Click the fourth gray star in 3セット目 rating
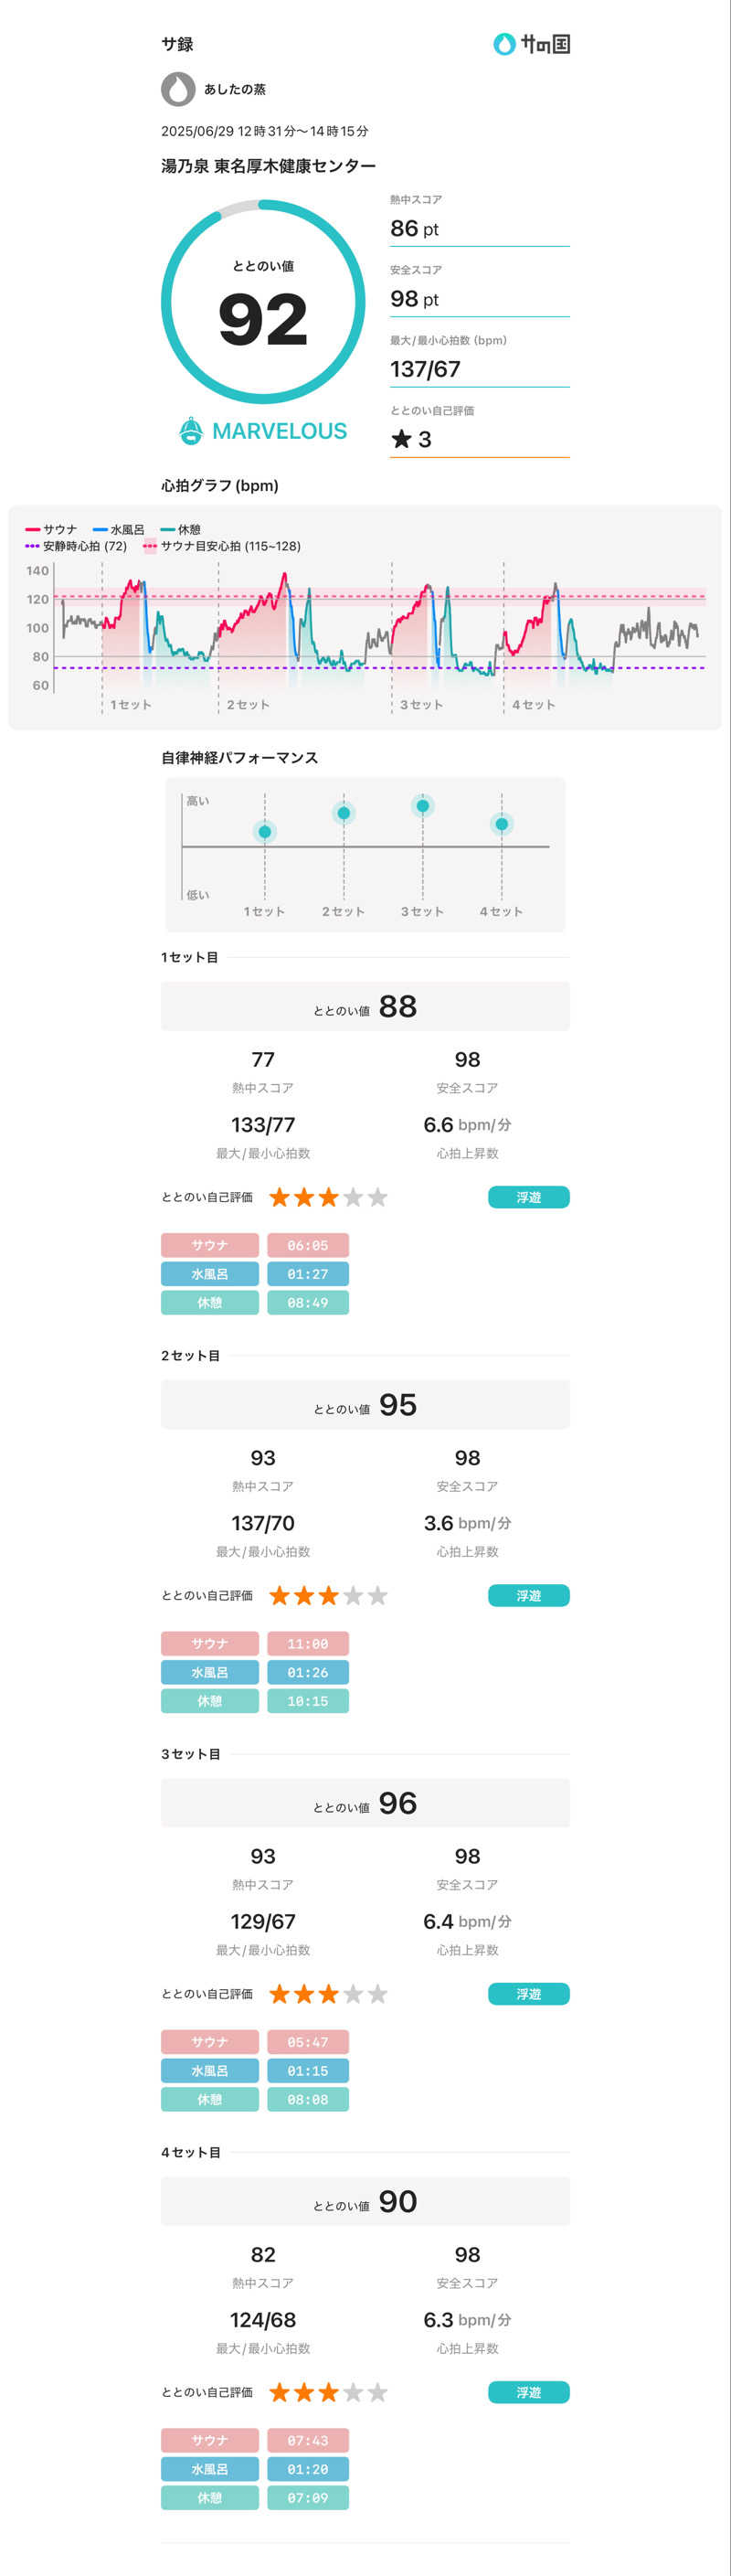 click(x=353, y=1993)
